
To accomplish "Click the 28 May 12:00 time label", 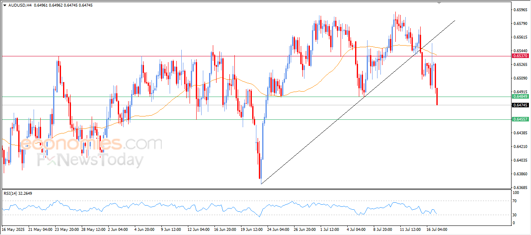I will coord(94,229).
